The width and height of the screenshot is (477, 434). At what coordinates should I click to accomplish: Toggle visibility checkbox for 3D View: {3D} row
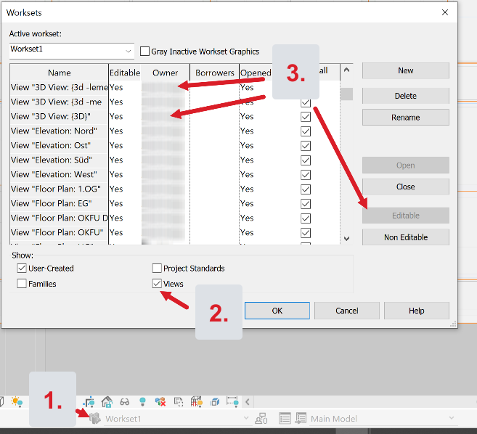[306, 117]
